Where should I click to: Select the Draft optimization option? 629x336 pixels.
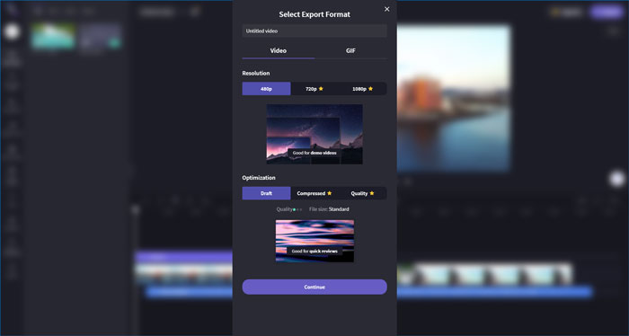coord(266,193)
